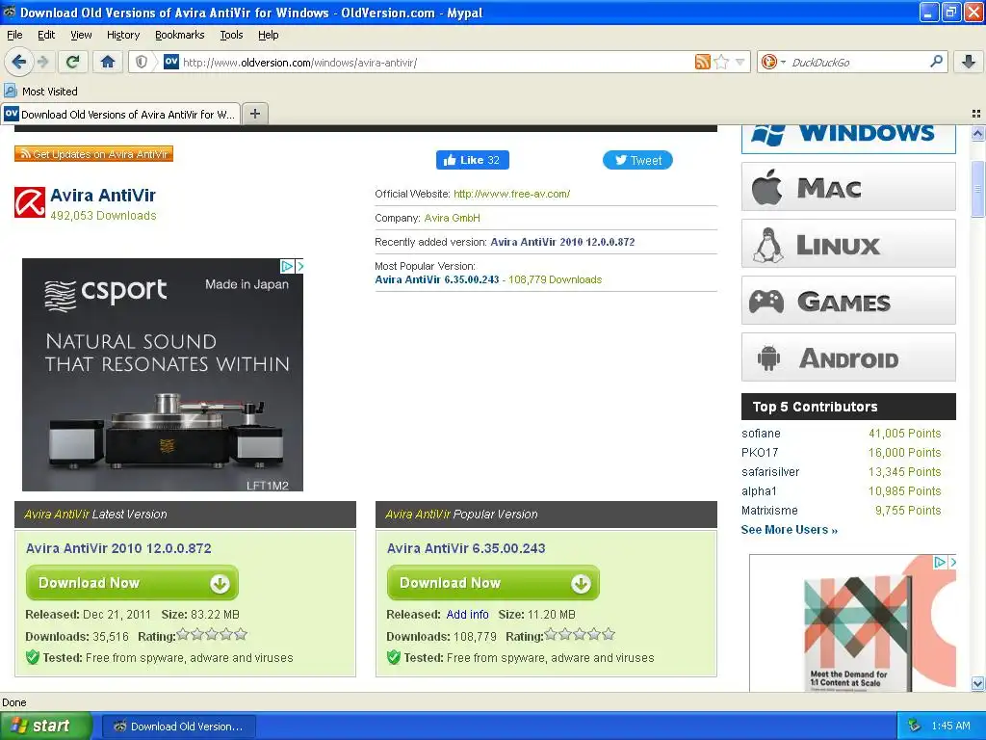Bookmark this page with the star icon
The image size is (986, 740).
[x=722, y=62]
